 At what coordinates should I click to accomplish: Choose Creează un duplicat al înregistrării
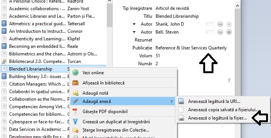123,122
